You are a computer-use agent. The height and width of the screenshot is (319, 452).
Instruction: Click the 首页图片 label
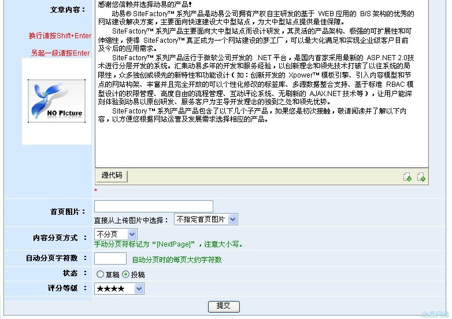point(68,212)
